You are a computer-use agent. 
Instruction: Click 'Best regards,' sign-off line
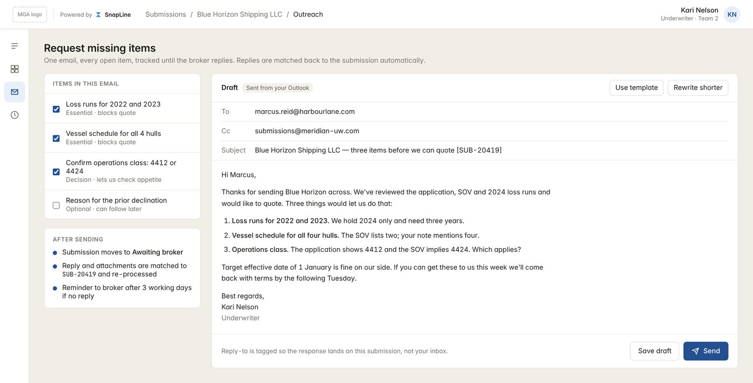click(x=243, y=296)
